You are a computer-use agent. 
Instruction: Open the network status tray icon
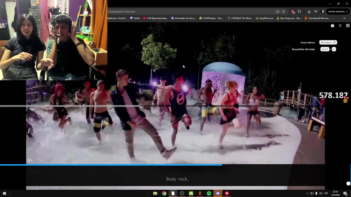312,193
